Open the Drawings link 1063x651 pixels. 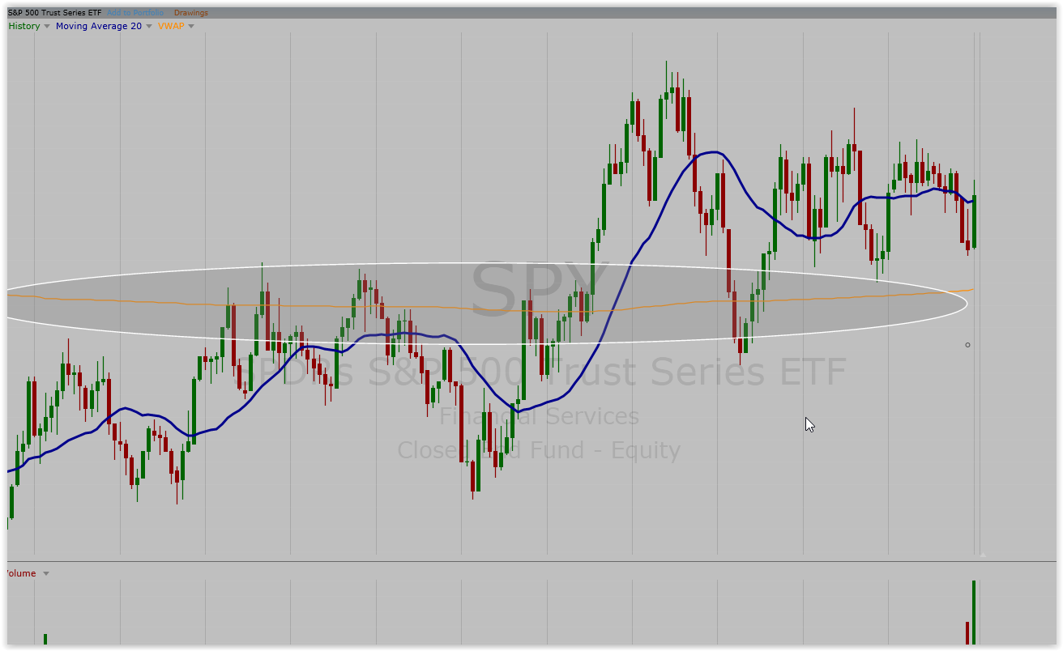pyautogui.click(x=191, y=13)
